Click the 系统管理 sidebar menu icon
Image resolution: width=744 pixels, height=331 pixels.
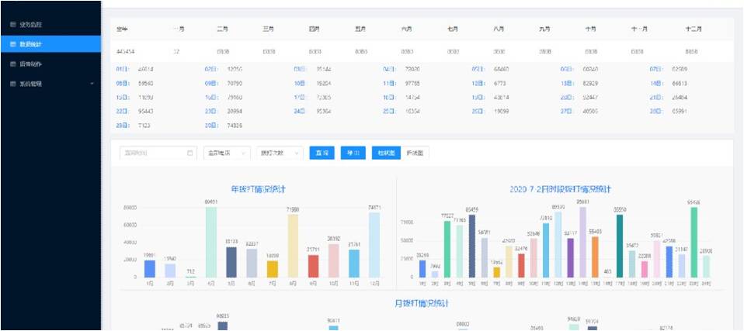click(12, 83)
